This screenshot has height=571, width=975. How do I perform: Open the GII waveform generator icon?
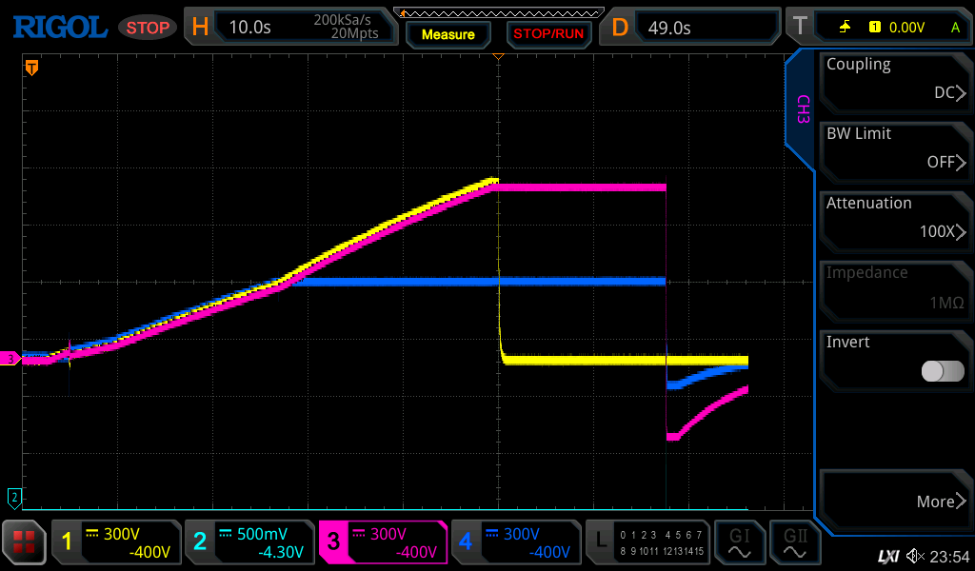pyautogui.click(x=795, y=542)
